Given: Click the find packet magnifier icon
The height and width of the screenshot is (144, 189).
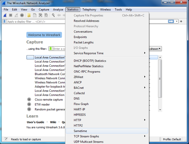Looking at the screenshot, I should point(53,15).
